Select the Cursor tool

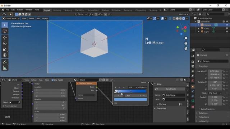point(5,31)
